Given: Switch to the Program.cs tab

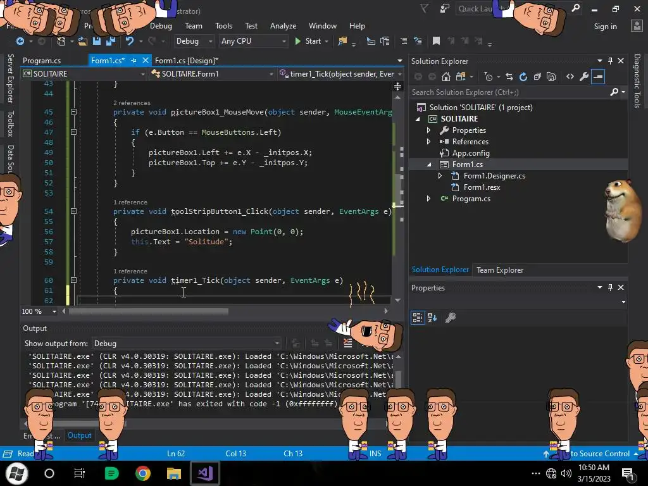Looking at the screenshot, I should [x=42, y=60].
